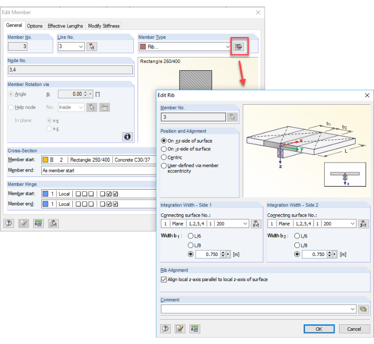
Task: Click the pick member icon in Edit Member footer
Action: pos(53,224)
